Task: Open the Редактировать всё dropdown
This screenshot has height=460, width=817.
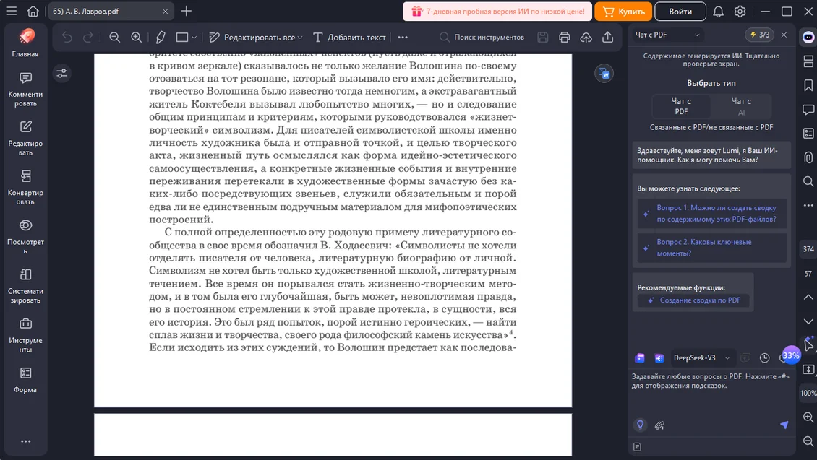Action: pos(255,37)
